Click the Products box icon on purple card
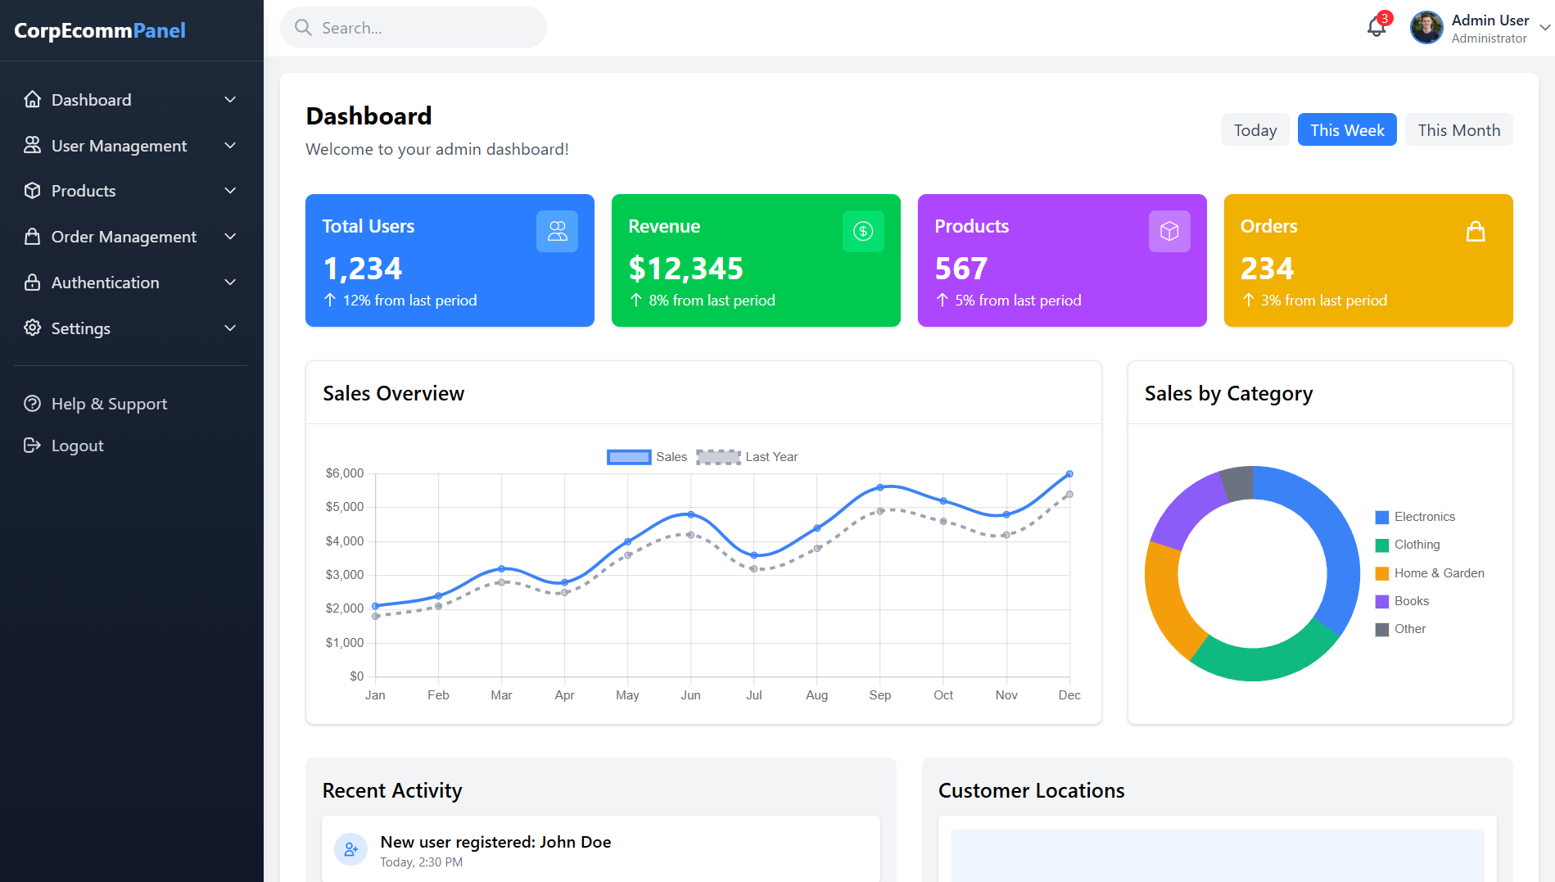The image size is (1555, 882). [1169, 232]
